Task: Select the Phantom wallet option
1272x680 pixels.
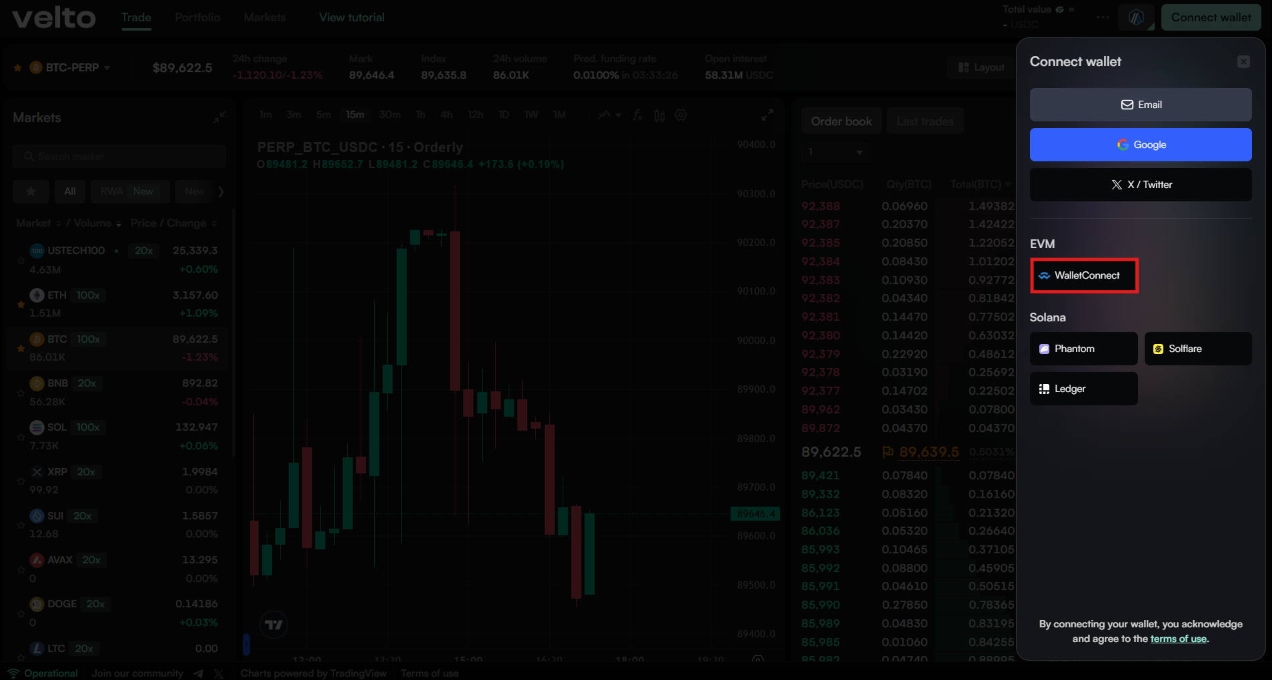Action: [x=1083, y=349]
